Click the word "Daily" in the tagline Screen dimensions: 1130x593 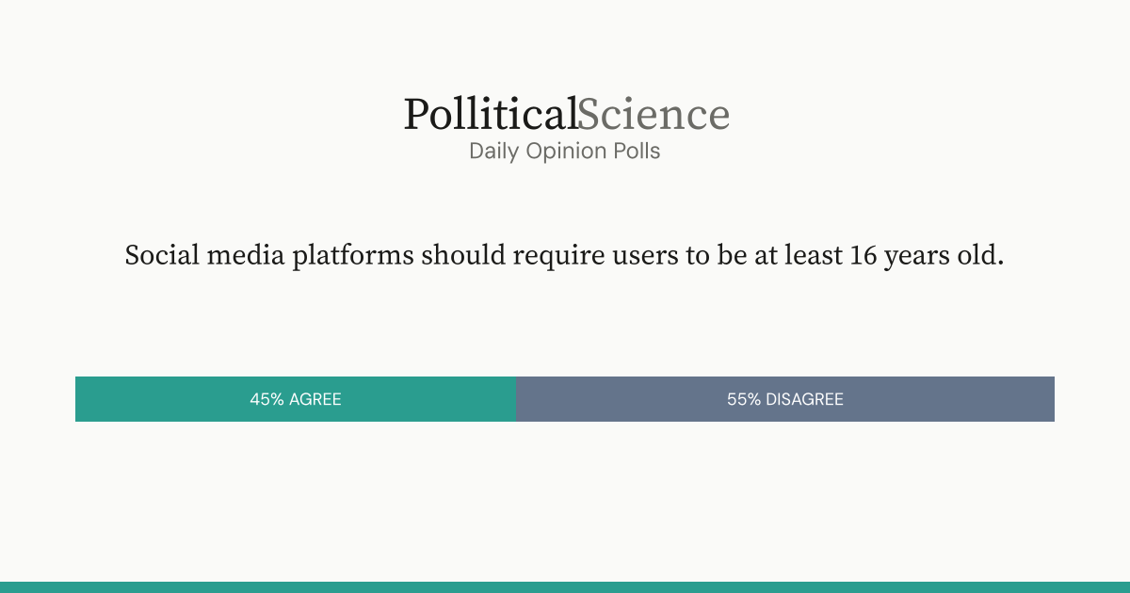(x=494, y=151)
